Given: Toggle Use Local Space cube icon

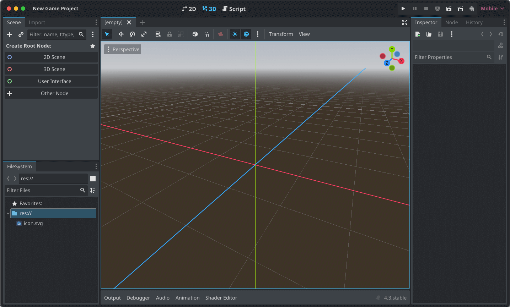Looking at the screenshot, I should coord(195,34).
